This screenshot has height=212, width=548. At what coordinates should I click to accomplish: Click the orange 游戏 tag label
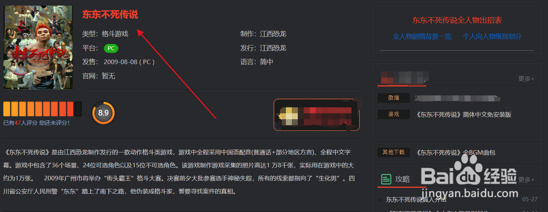pyautogui.click(x=394, y=114)
